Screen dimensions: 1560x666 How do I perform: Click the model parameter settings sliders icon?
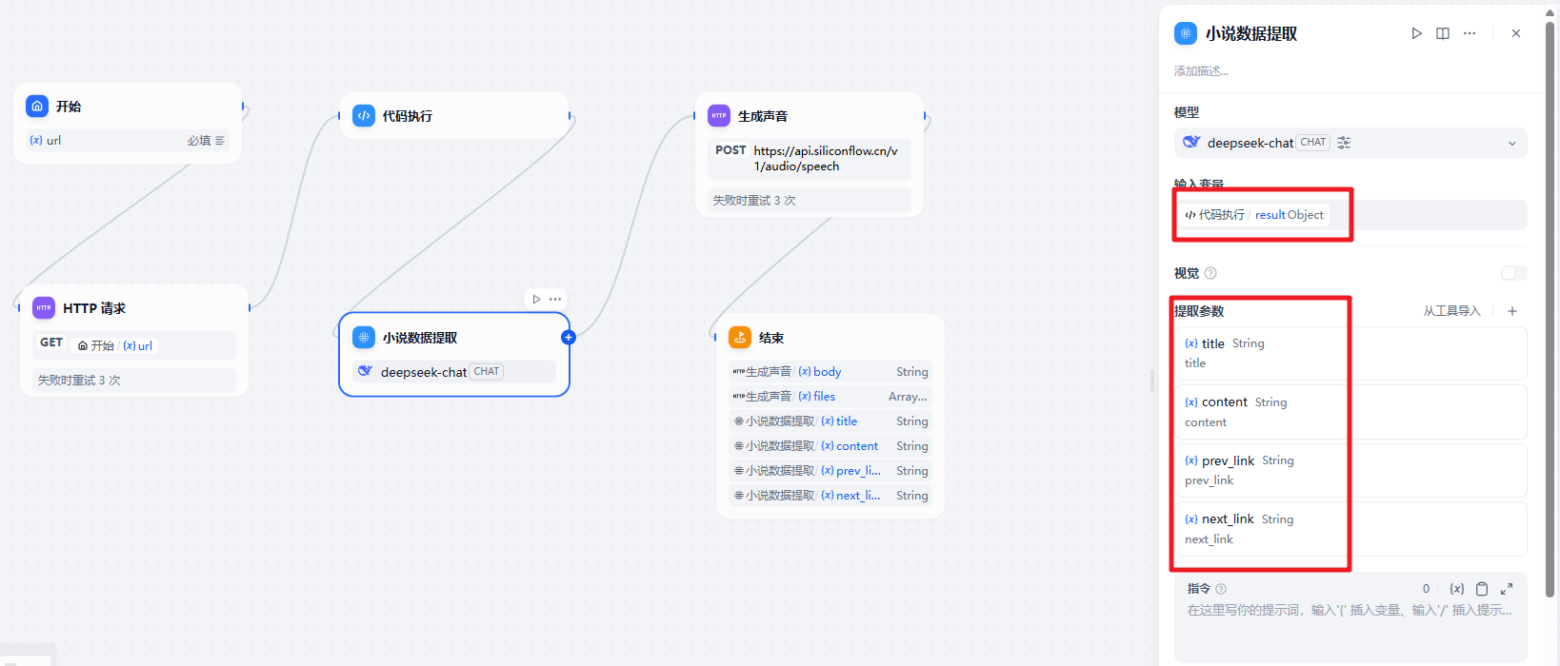[x=1344, y=143]
